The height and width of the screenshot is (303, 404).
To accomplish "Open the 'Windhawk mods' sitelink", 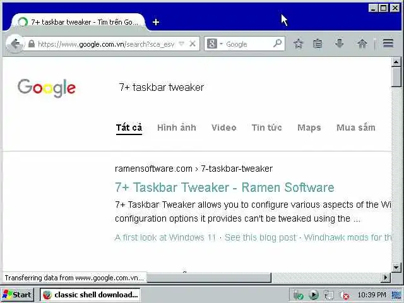I will [x=348, y=237].
